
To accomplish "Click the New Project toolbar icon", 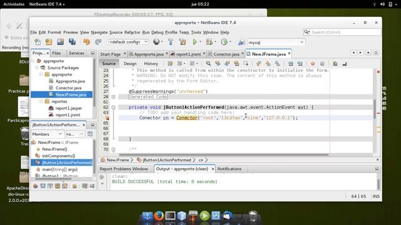I will coord(49,42).
